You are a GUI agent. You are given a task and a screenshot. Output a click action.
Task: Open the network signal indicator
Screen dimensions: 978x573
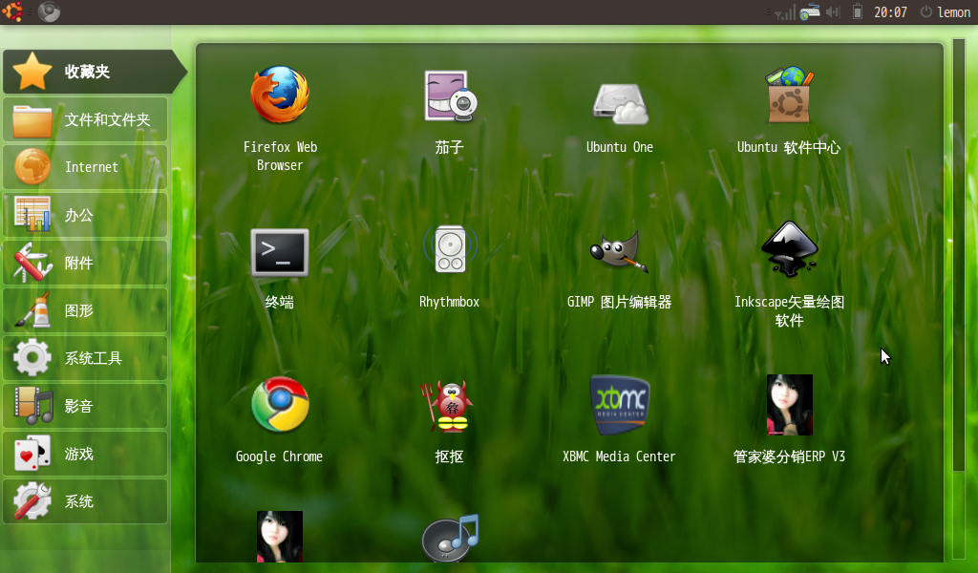[x=785, y=11]
